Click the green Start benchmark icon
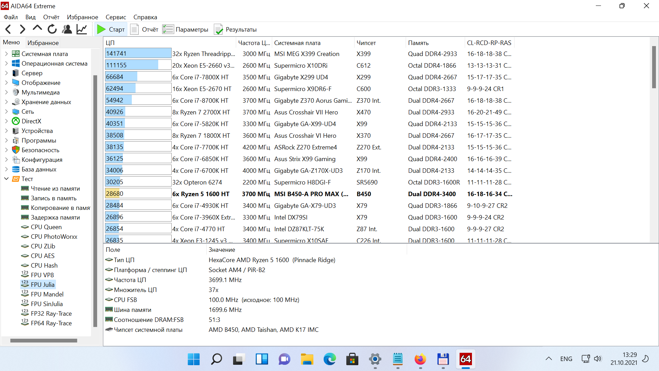Screen dimensions: 659x371 click(101, 30)
